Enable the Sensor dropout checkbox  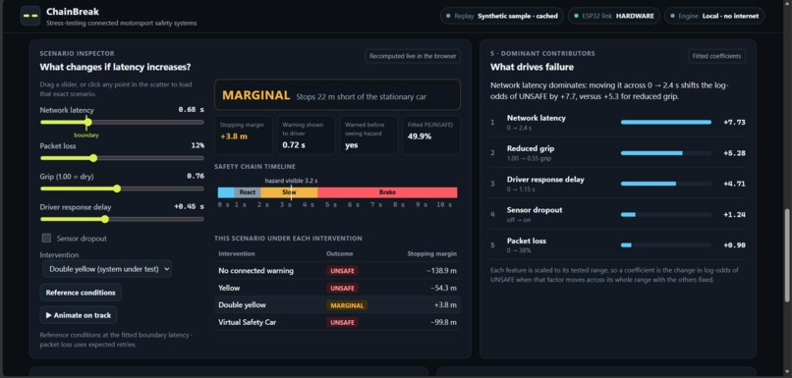point(46,239)
